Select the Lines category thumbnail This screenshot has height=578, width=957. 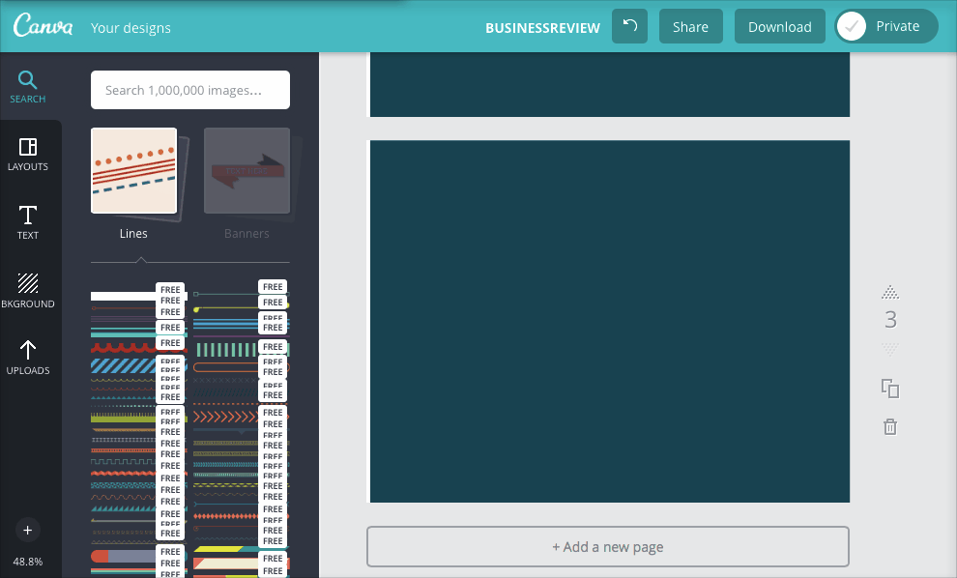point(133,171)
